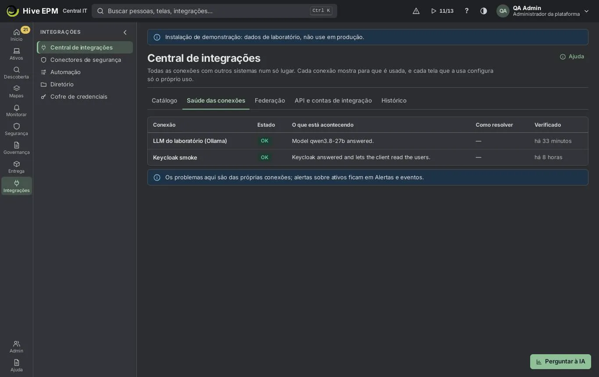Switch to the Catálogo tab
Viewport: 599px width, 377px height.
(x=164, y=100)
